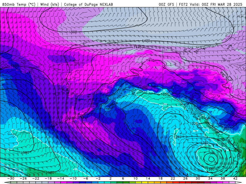Click the 38 color scale value
The width and height of the screenshot is (246, 184).
223,178
